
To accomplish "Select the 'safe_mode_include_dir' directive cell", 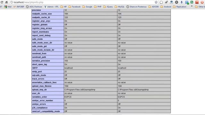I will click(x=48, y=50).
